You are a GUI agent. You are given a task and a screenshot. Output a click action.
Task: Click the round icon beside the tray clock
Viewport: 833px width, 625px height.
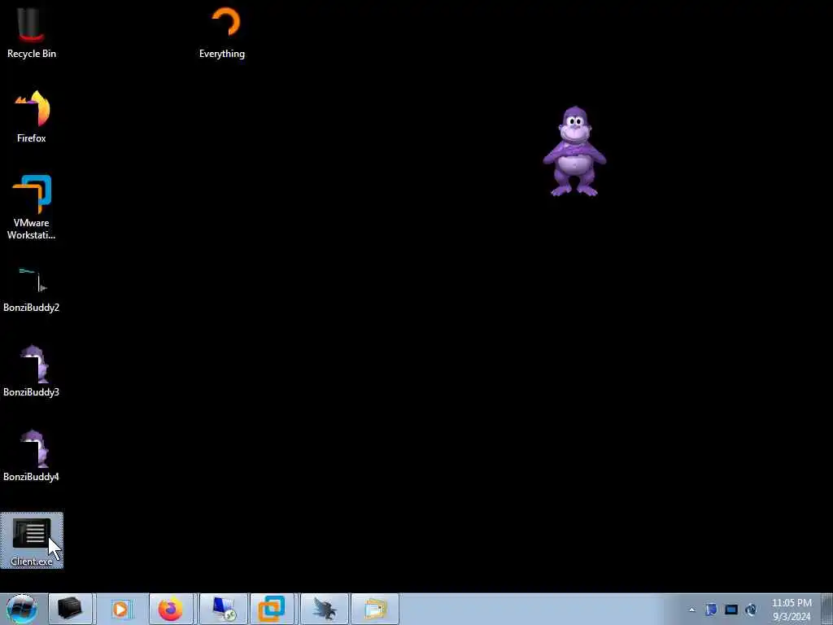pyautogui.click(x=751, y=610)
